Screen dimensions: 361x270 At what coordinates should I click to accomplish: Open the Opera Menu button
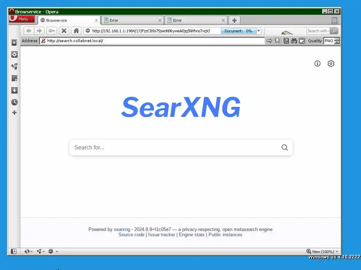[22, 19]
